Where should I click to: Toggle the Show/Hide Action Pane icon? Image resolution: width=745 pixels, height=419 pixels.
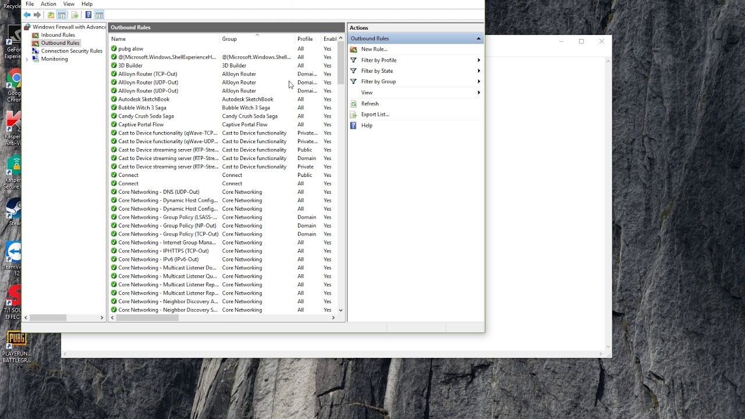pos(99,15)
